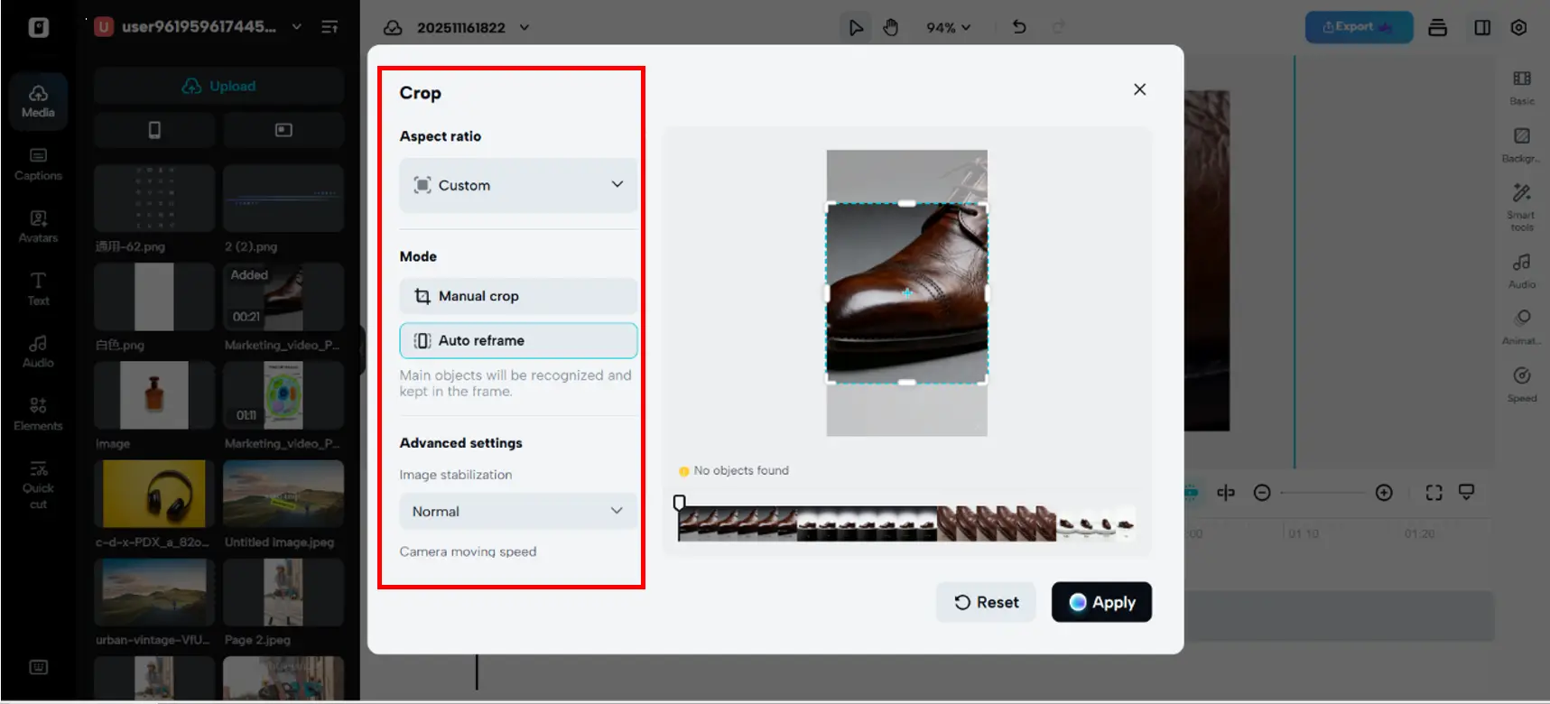Expand the project name 202511161822 dropdown

coord(524,27)
